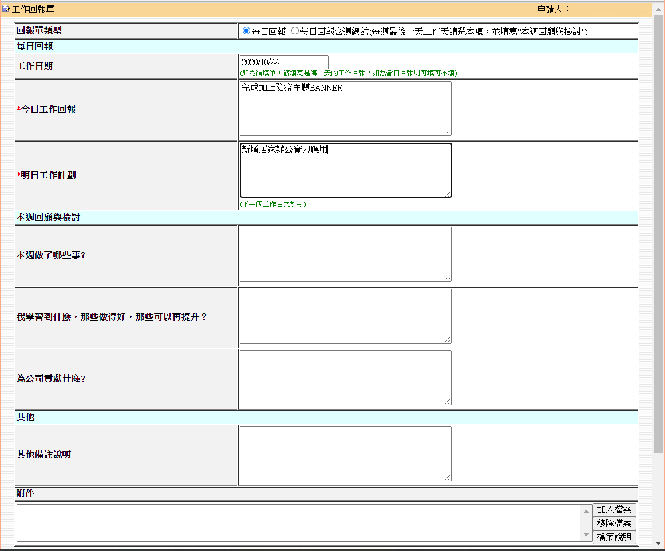
Task: Click the 工作日期 date field
Action: [284, 62]
